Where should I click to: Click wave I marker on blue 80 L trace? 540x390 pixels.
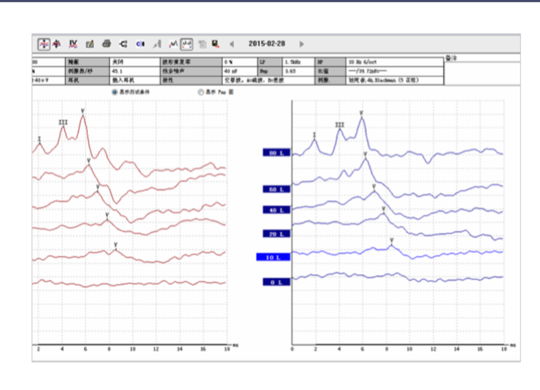(314, 135)
